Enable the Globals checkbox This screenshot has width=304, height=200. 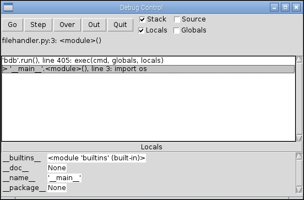[x=176, y=30]
